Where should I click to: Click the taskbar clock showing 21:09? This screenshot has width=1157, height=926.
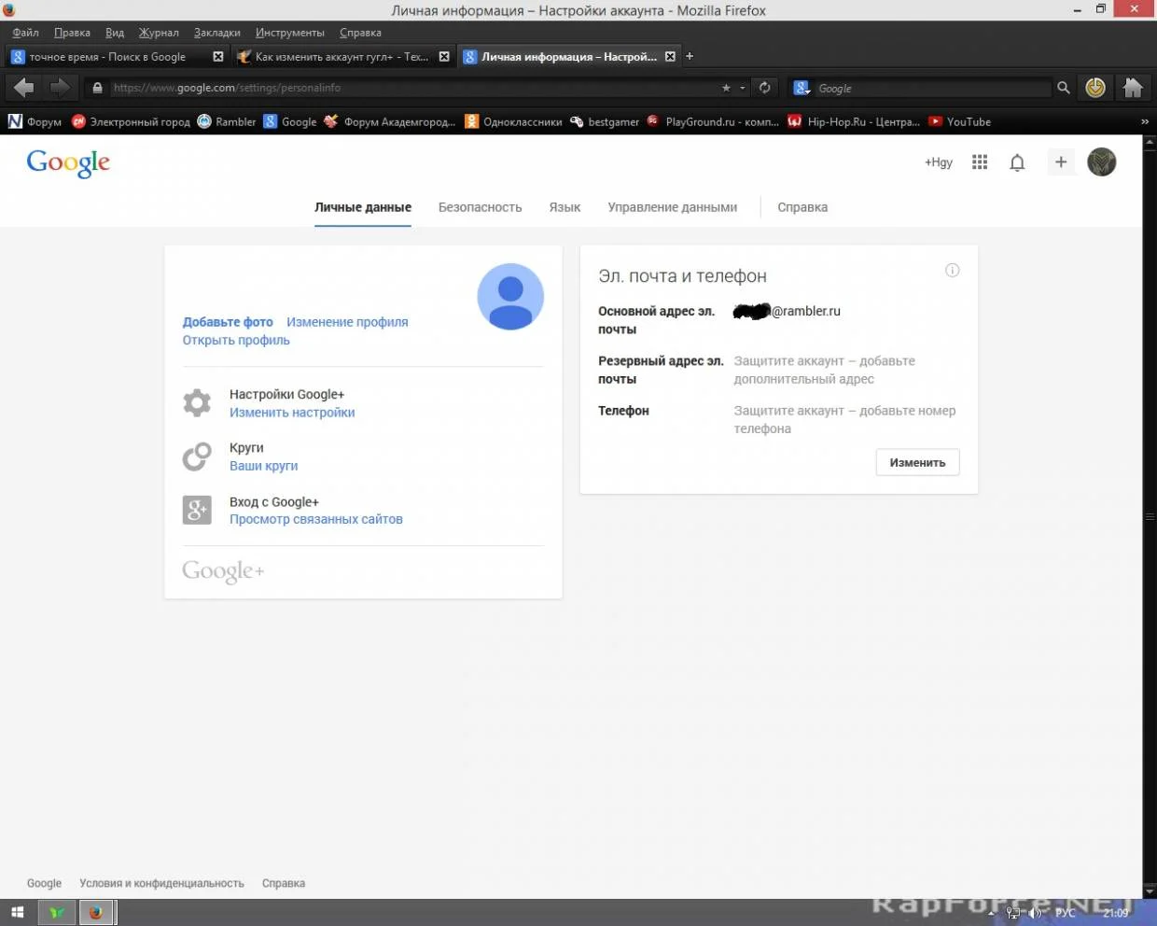(1116, 913)
